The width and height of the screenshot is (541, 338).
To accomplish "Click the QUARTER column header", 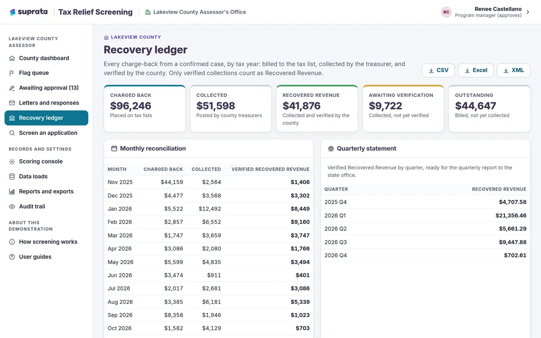I will pos(336,189).
